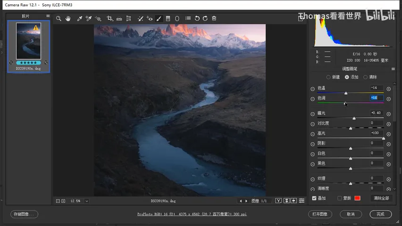402x226 pixels.
Task: Click the warning icon on thumbnail
Action: click(36, 28)
